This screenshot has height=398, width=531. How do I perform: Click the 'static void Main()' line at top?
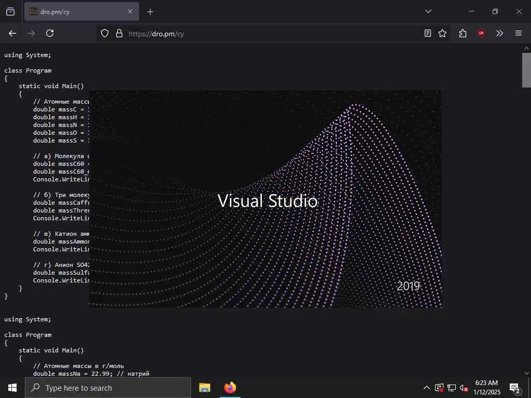[x=51, y=86]
